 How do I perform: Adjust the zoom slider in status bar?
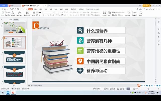[148, 89]
